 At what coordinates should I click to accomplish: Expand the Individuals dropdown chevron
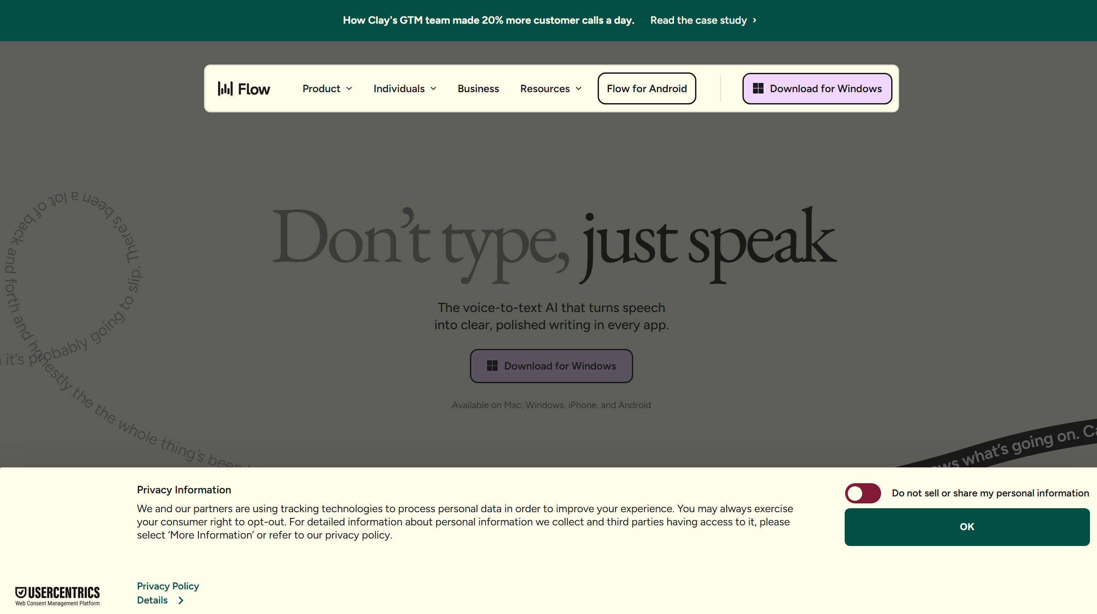point(434,89)
